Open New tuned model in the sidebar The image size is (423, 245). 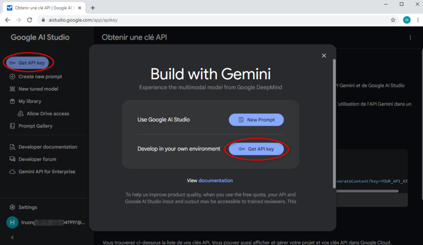pyautogui.click(x=38, y=89)
